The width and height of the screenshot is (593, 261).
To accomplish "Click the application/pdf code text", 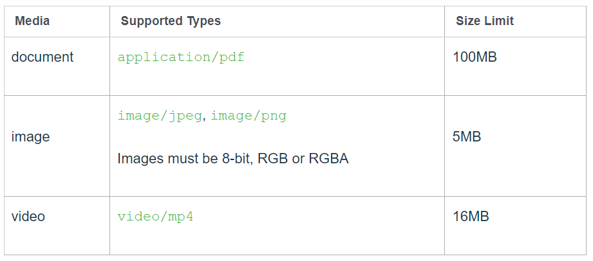I will tap(181, 57).
